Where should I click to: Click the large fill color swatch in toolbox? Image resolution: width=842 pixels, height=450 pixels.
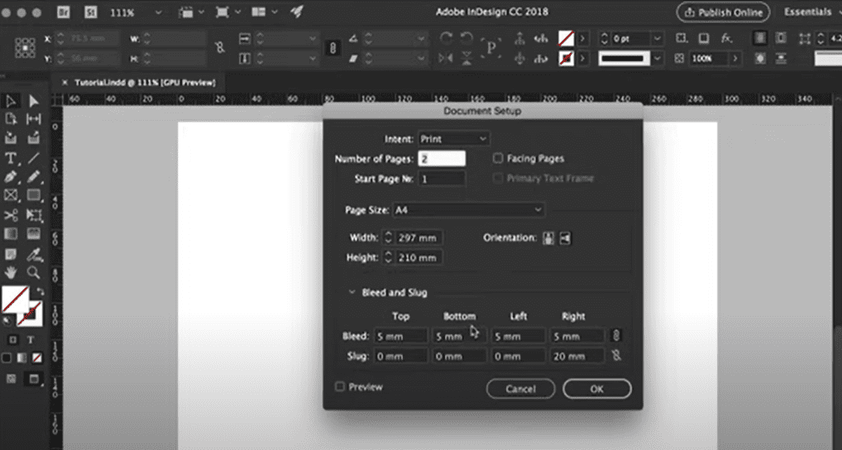pyautogui.click(x=15, y=299)
